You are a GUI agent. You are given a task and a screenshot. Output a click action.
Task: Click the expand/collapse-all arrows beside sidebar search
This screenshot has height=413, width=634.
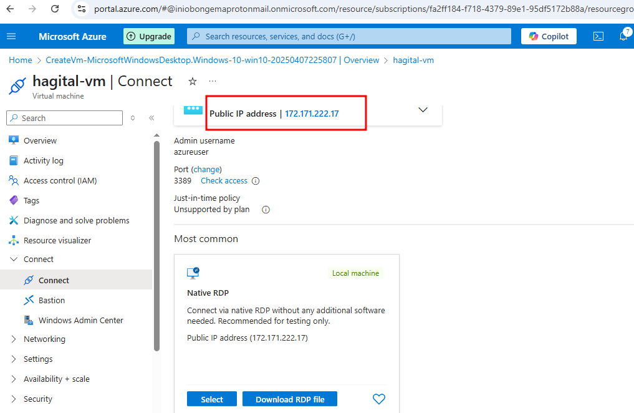coord(133,118)
